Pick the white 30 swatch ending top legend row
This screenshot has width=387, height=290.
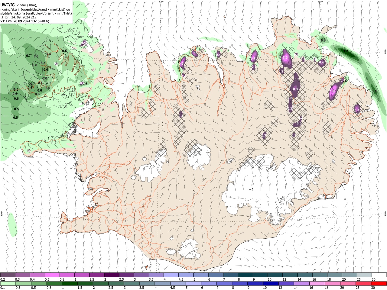379,275
